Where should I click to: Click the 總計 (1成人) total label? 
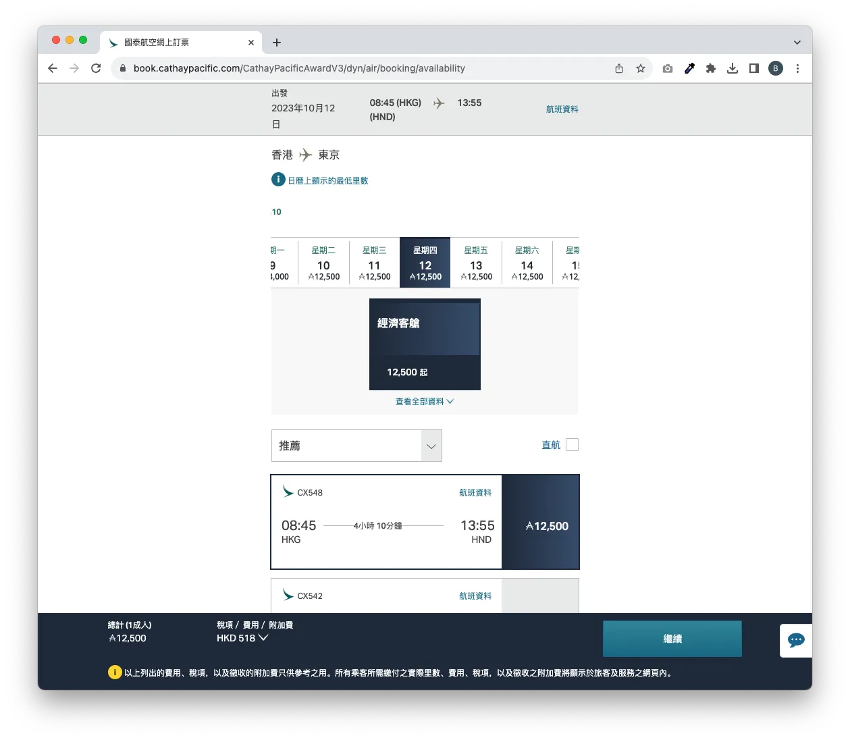[x=130, y=625]
